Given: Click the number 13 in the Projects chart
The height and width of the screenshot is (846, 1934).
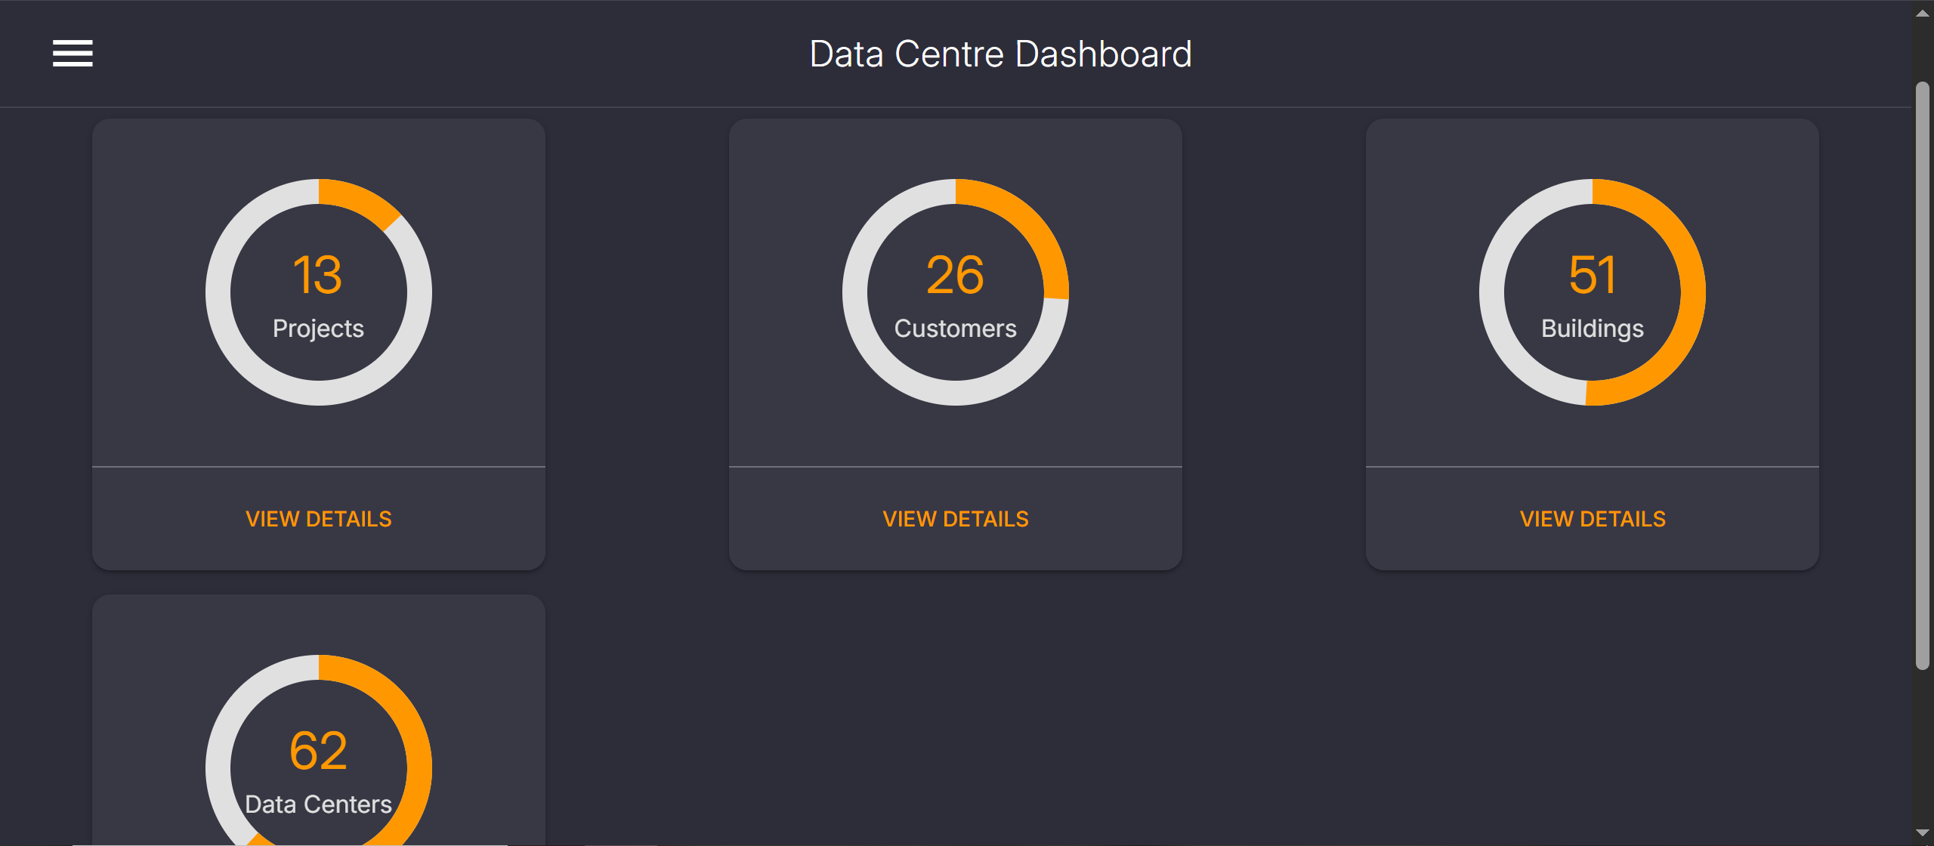Looking at the screenshot, I should (318, 275).
